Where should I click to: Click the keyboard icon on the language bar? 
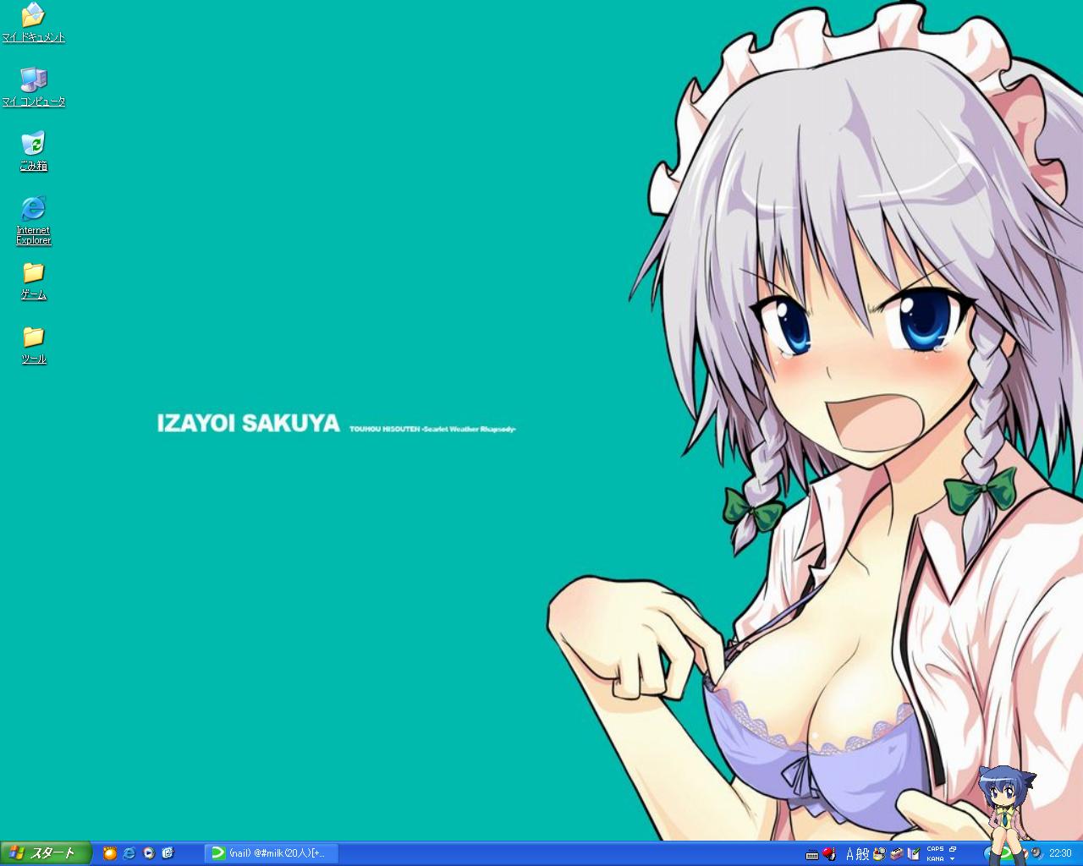point(812,854)
